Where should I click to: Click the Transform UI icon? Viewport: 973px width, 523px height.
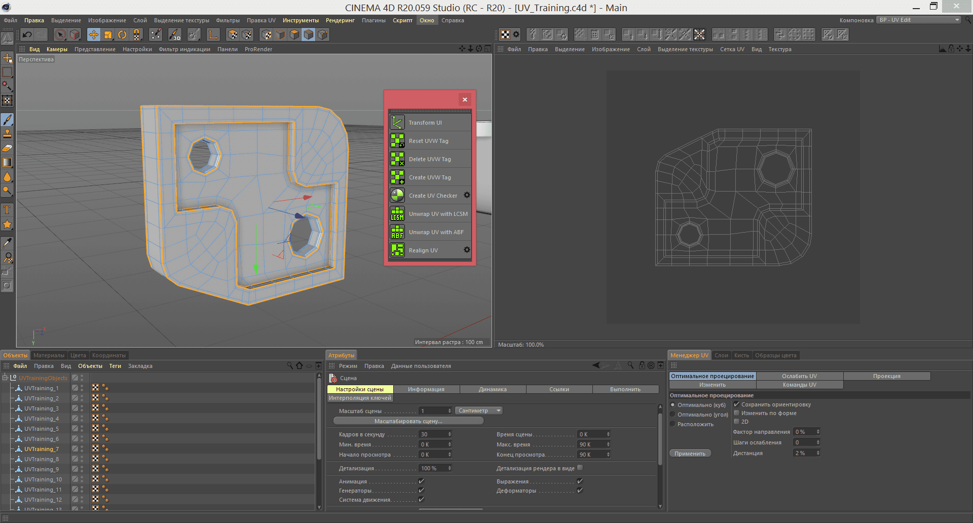397,123
